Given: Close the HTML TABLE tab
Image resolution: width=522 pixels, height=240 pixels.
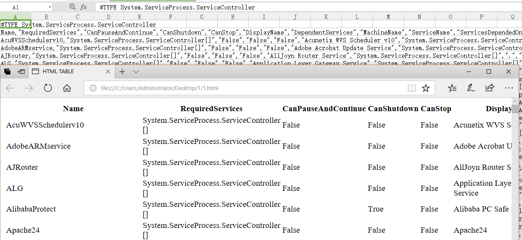Looking at the screenshot, I should (x=108, y=72).
